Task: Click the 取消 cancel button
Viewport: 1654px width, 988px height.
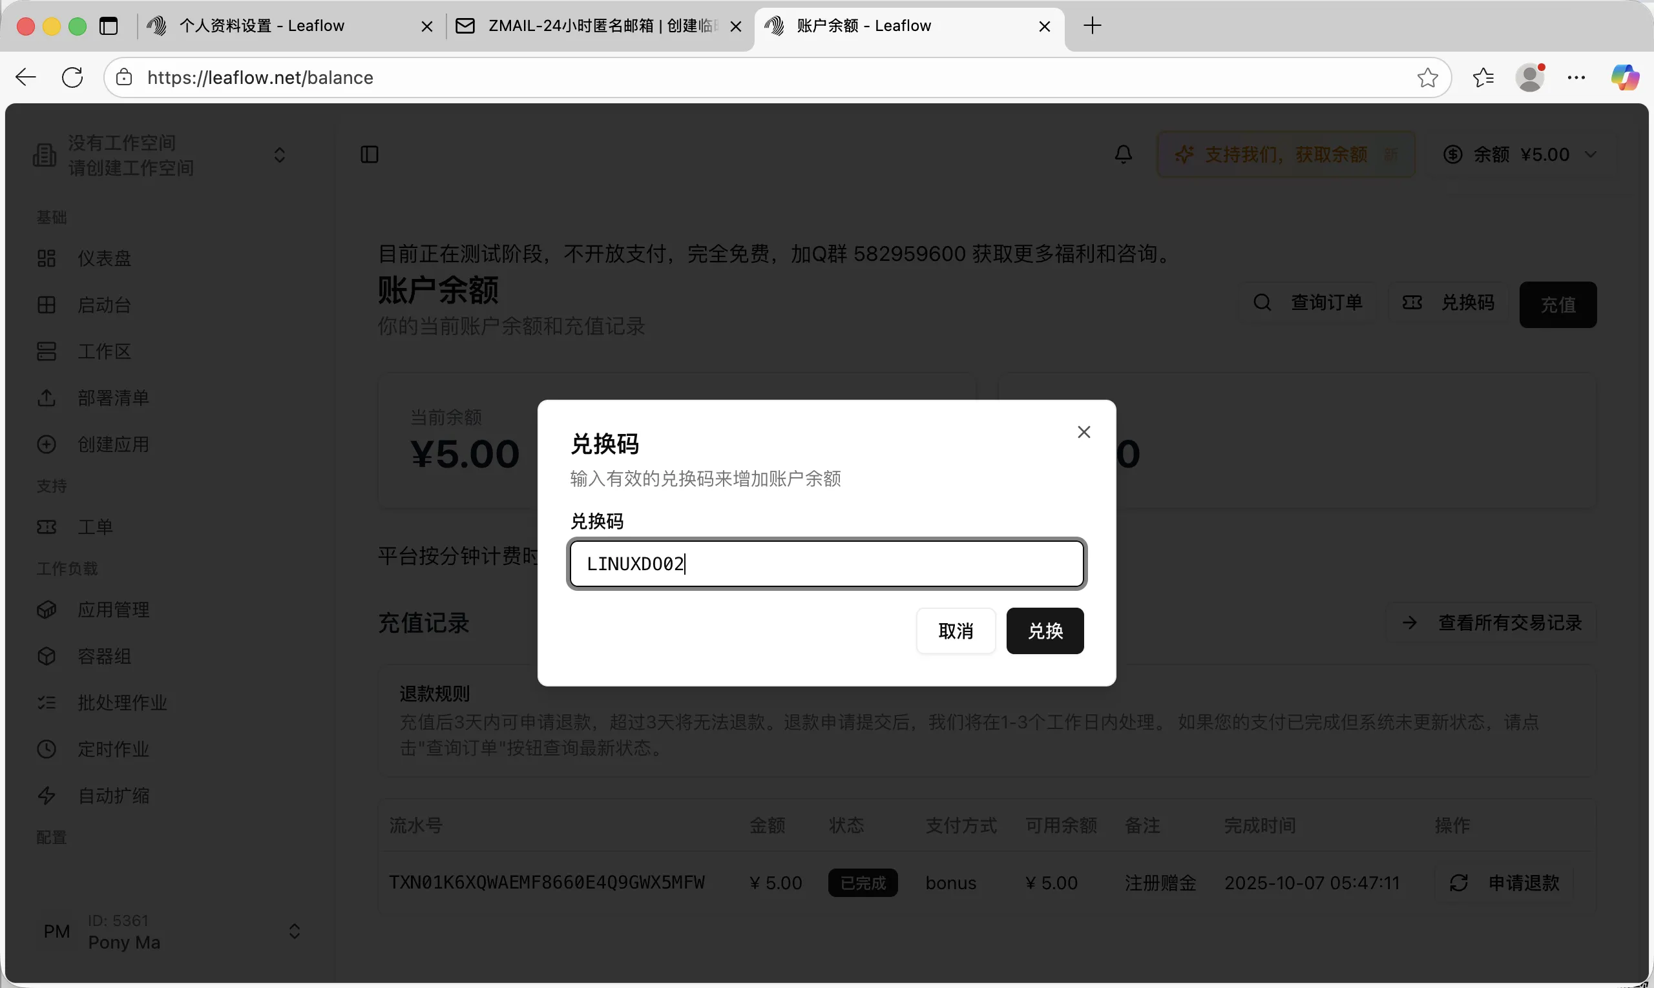Action: [x=955, y=630]
